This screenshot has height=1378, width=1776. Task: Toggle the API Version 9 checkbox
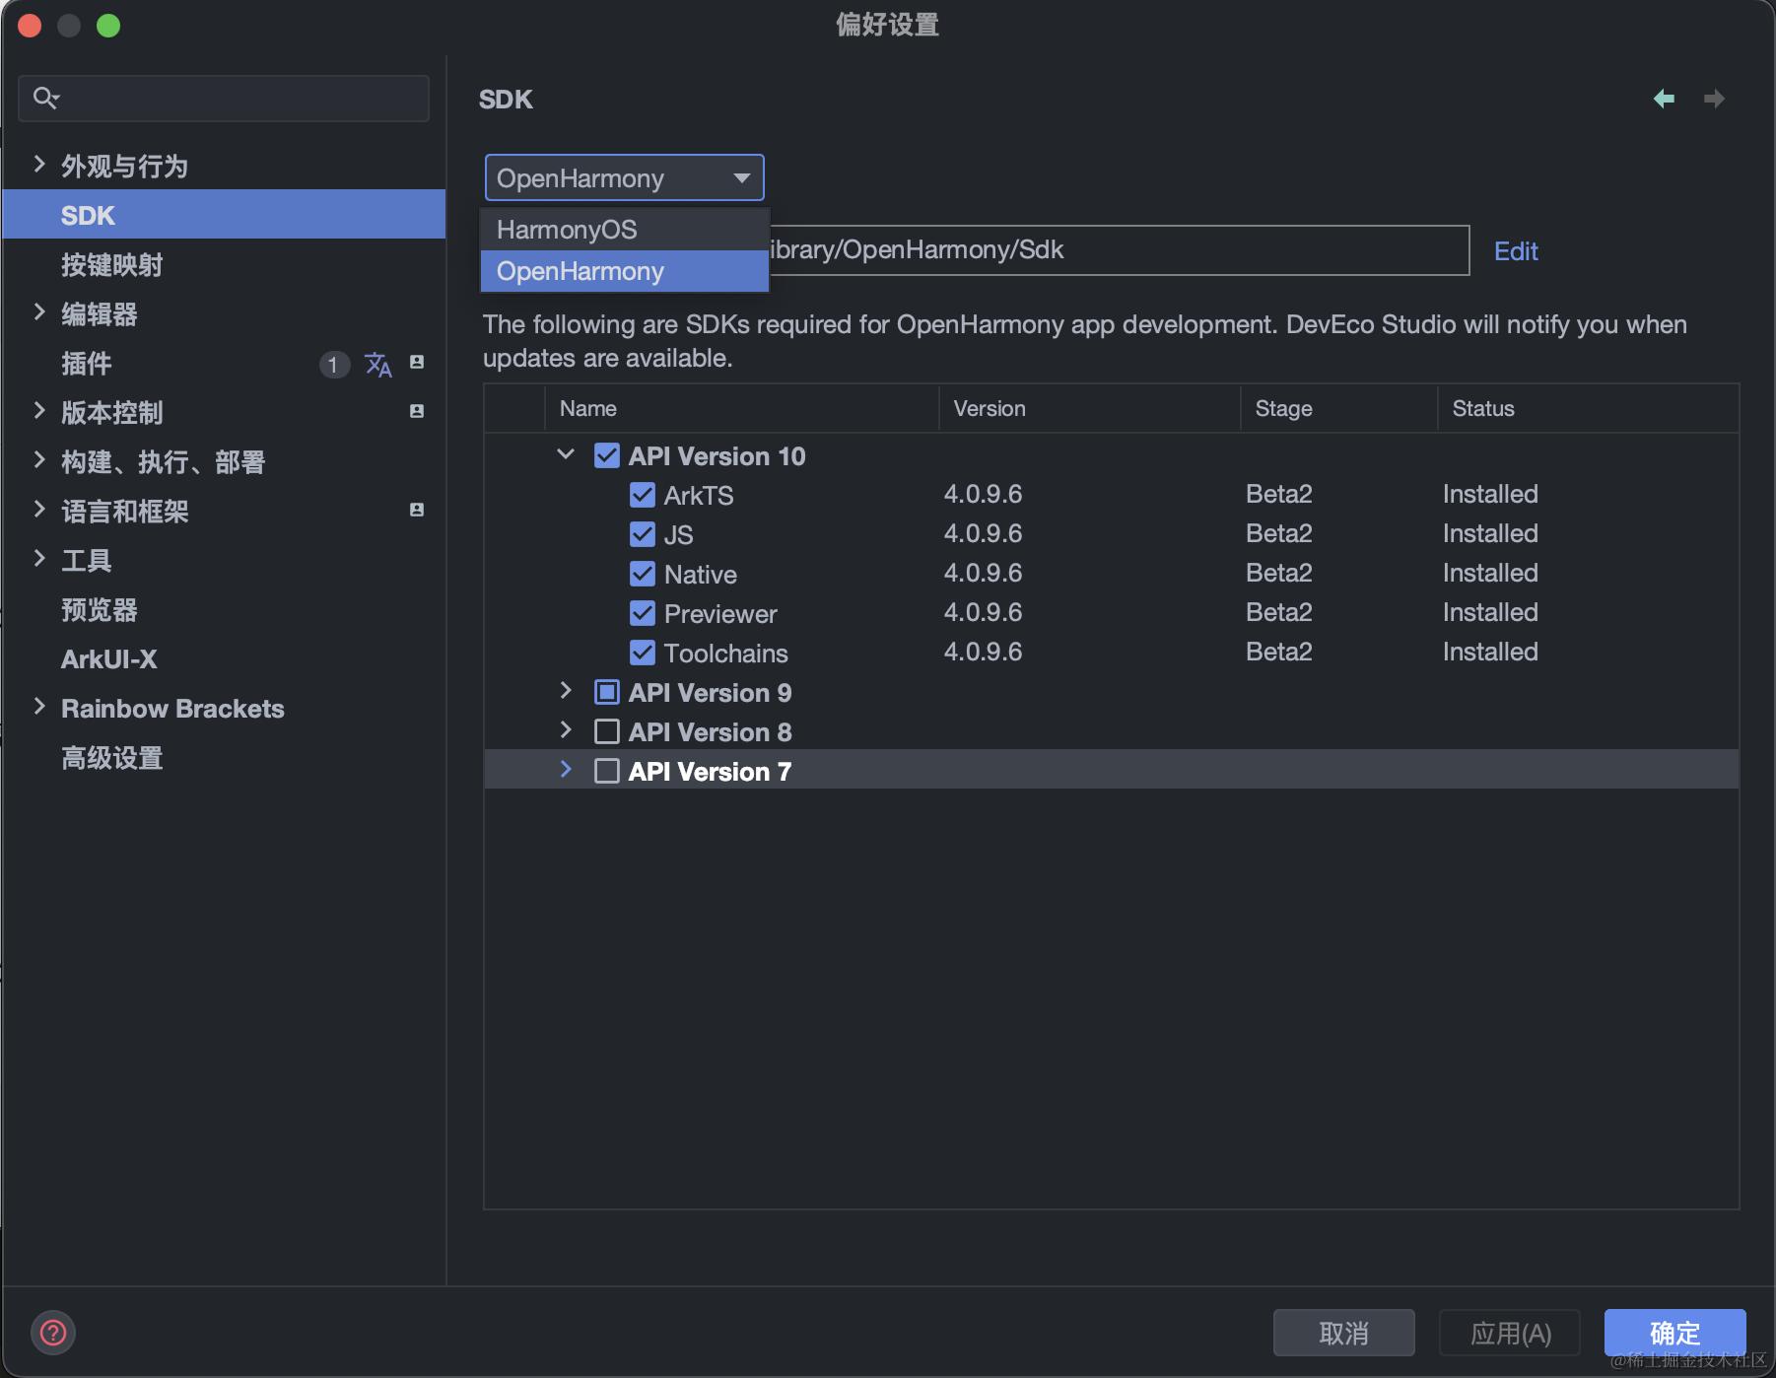[x=607, y=692]
